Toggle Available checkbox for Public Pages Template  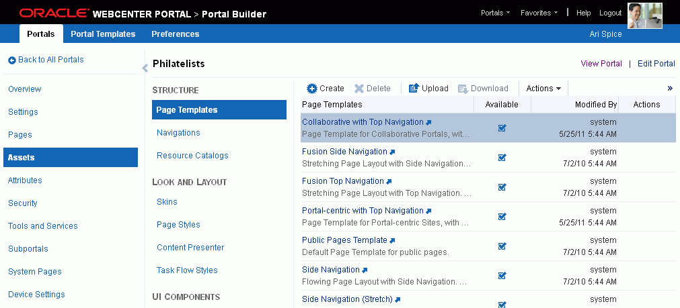click(502, 246)
